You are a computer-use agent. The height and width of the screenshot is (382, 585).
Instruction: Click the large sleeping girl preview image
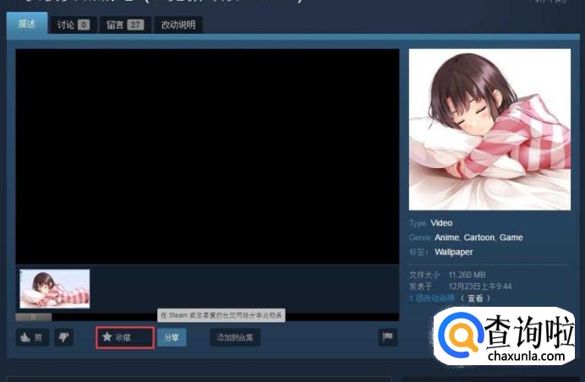pos(489,129)
